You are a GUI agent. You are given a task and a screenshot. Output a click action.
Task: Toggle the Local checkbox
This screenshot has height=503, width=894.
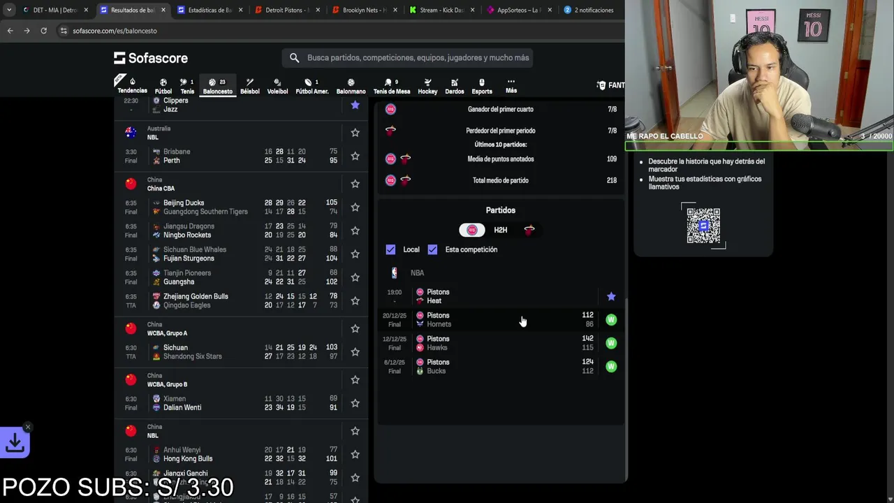coord(390,249)
